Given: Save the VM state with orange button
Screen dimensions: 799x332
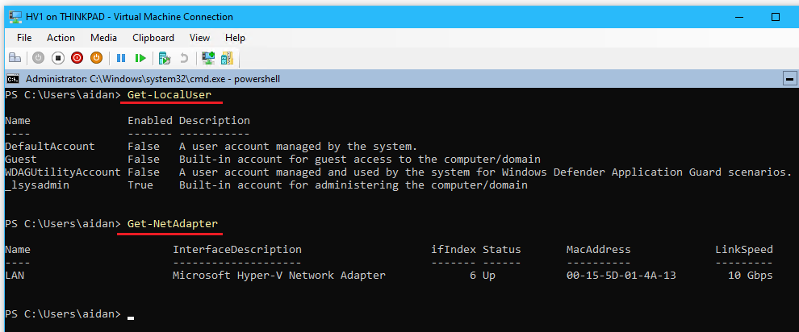Looking at the screenshot, I should click(96, 58).
